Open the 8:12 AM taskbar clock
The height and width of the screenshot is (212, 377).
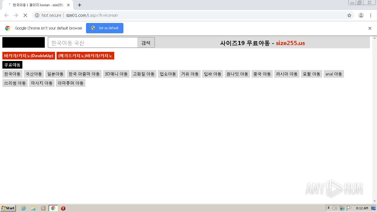(362, 208)
